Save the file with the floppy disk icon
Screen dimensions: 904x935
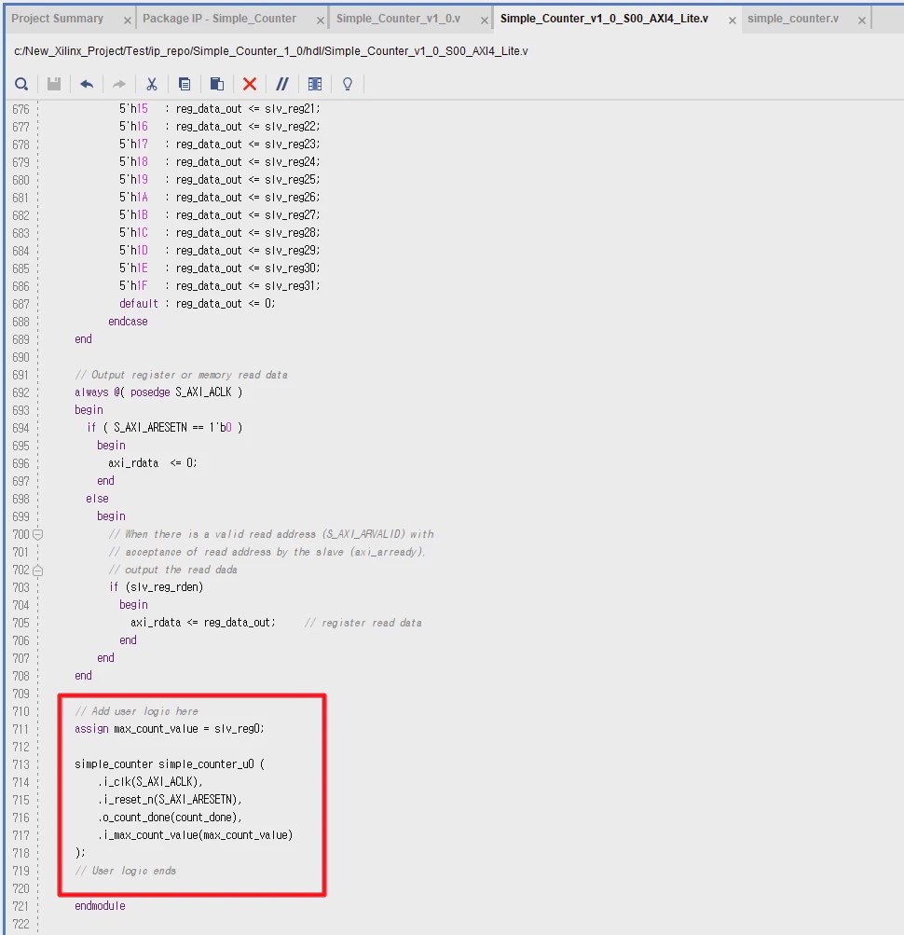tap(54, 84)
